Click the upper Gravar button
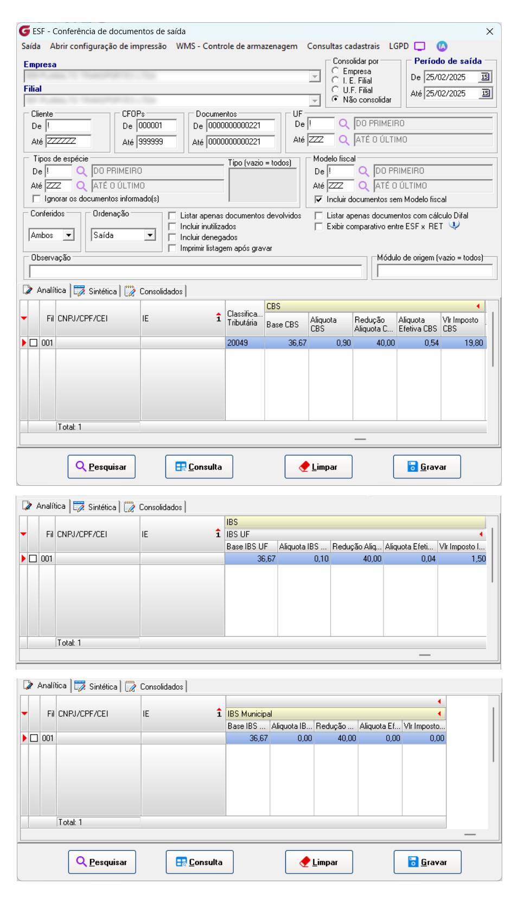The image size is (518, 911). [x=427, y=467]
